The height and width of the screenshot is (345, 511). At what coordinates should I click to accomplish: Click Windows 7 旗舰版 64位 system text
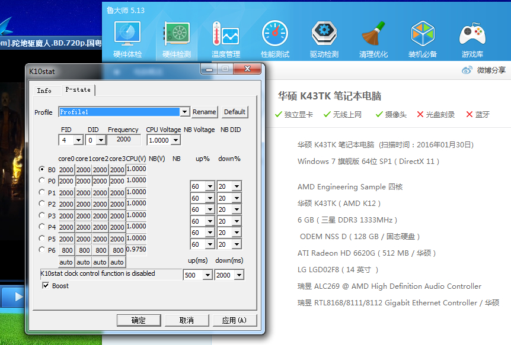[368, 162]
